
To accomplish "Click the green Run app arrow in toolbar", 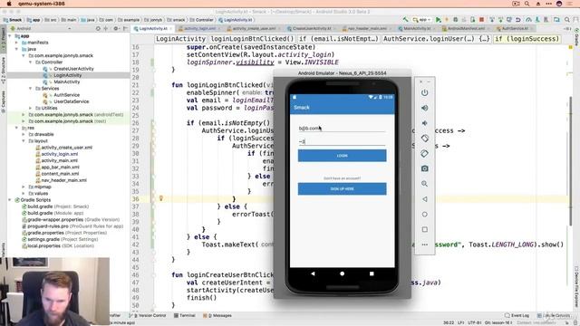I will (438, 20).
